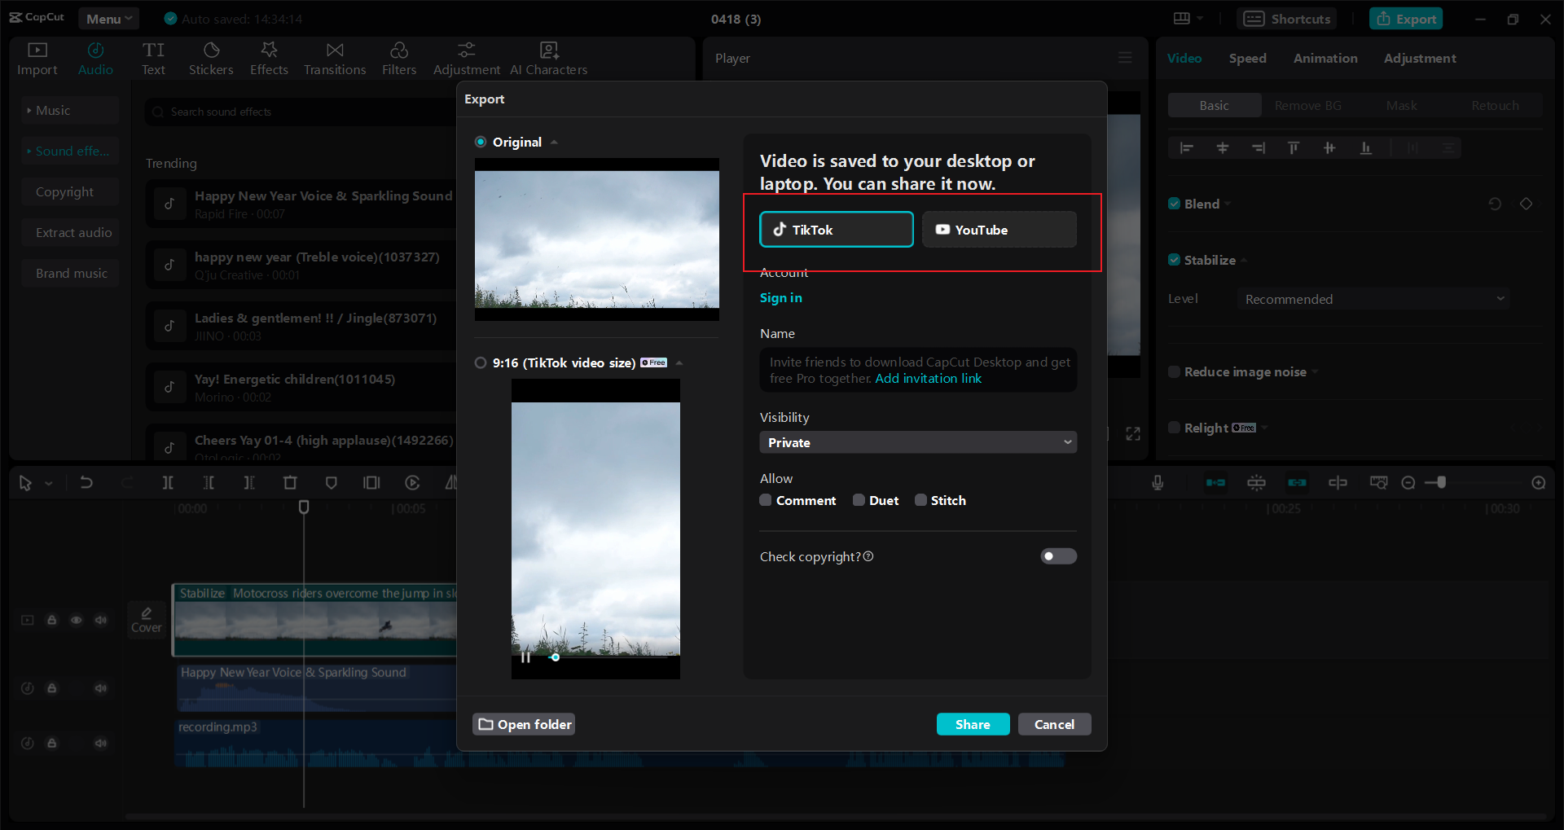Open the Filters panel
The height and width of the screenshot is (830, 1564).
click(399, 59)
